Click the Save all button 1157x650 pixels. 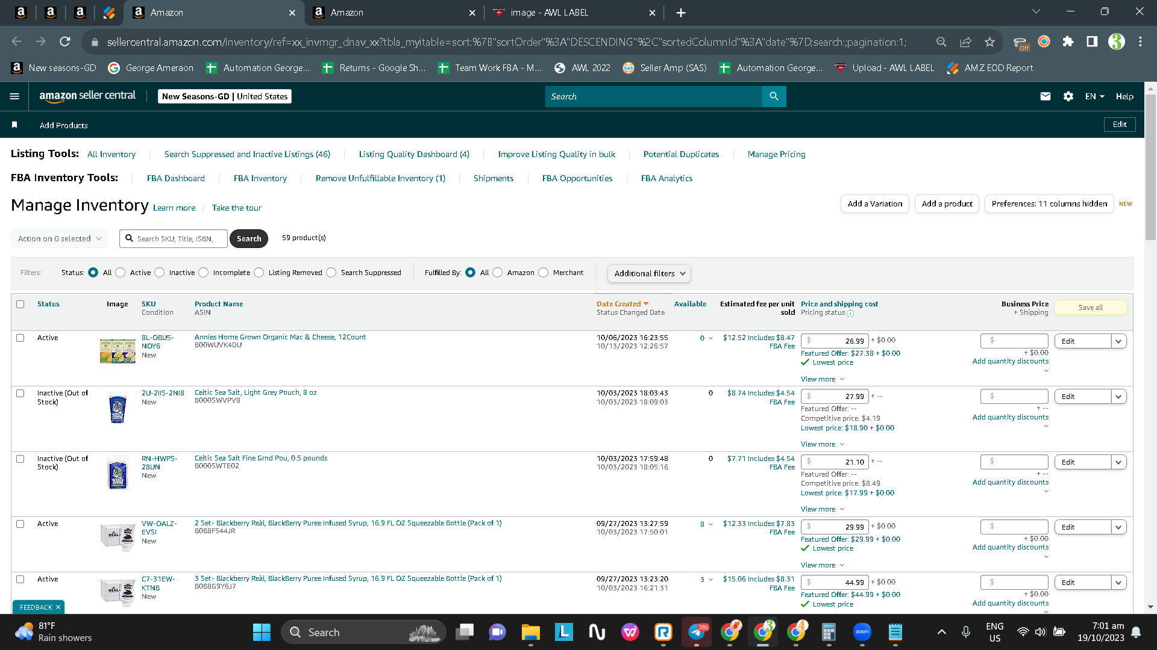(1091, 308)
